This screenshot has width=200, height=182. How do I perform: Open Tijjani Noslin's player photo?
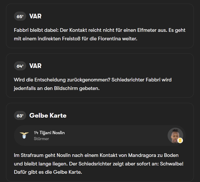point(175,135)
